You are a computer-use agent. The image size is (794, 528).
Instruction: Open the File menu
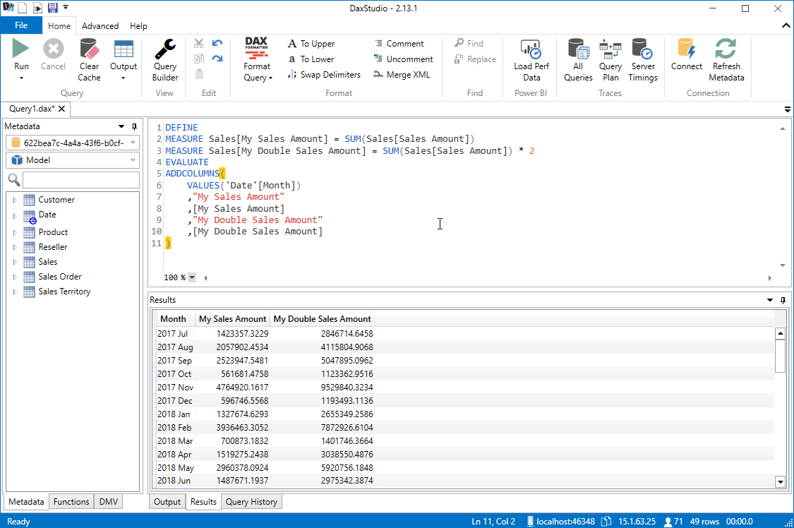[x=21, y=25]
